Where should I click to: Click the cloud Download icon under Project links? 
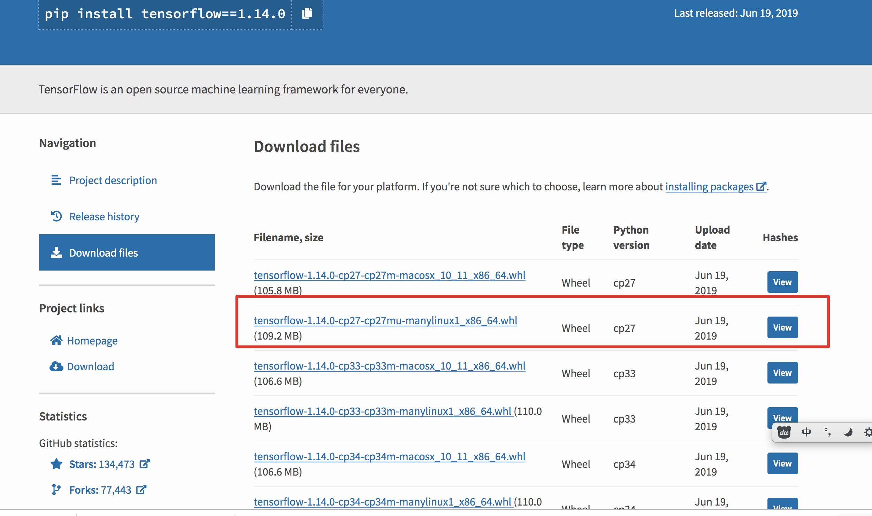pos(56,366)
